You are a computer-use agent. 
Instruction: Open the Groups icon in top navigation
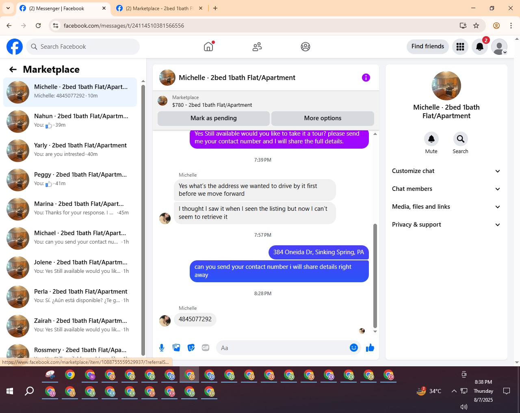pyautogui.click(x=305, y=47)
